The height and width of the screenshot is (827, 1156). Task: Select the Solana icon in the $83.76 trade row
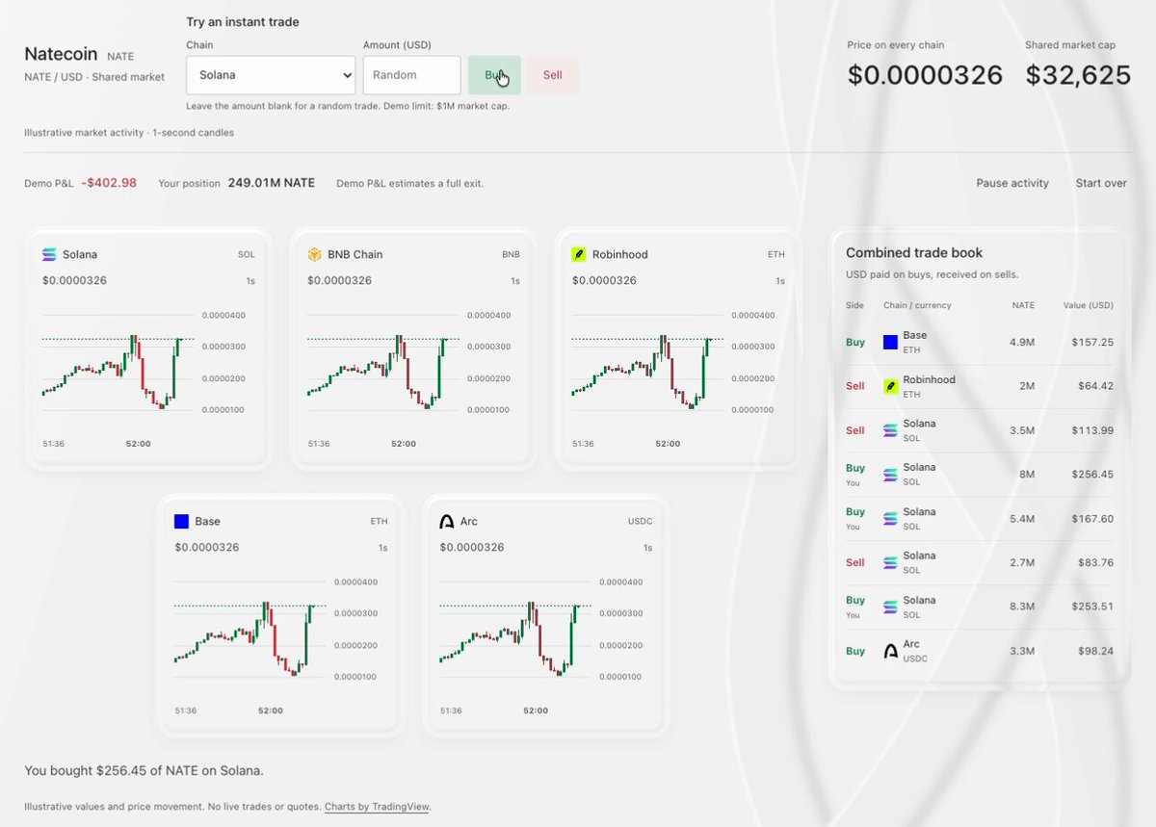click(891, 562)
